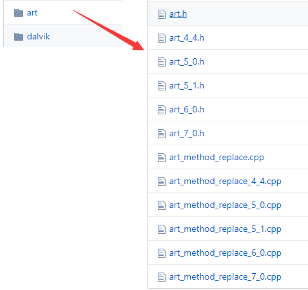308x290 pixels.
Task: Open the art.h file
Action: click(x=178, y=14)
